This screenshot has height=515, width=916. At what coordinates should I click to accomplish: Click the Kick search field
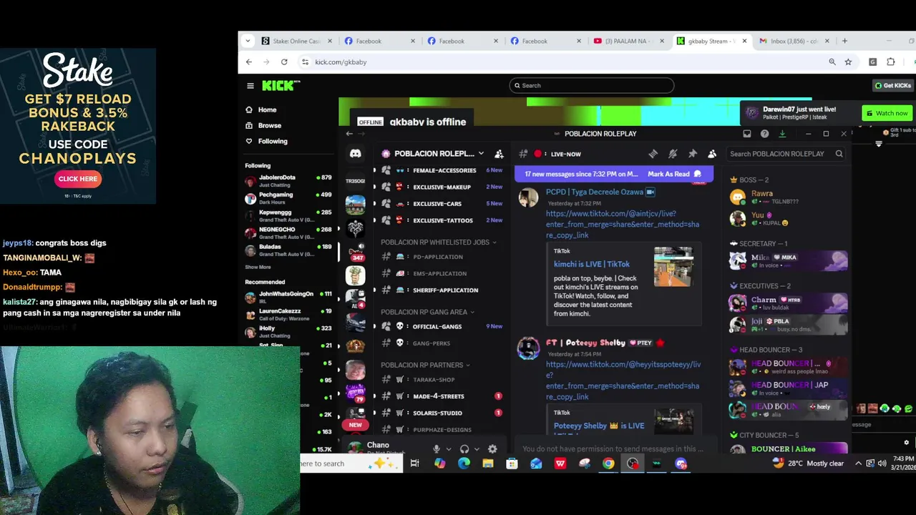591,86
